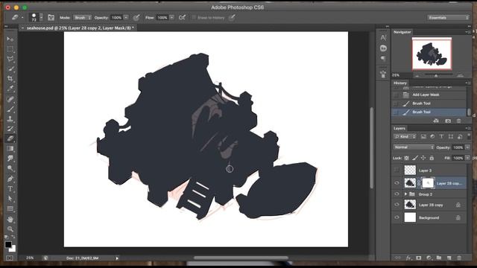Select the History panel tab
The height and width of the screenshot is (268, 477).
tap(399, 83)
